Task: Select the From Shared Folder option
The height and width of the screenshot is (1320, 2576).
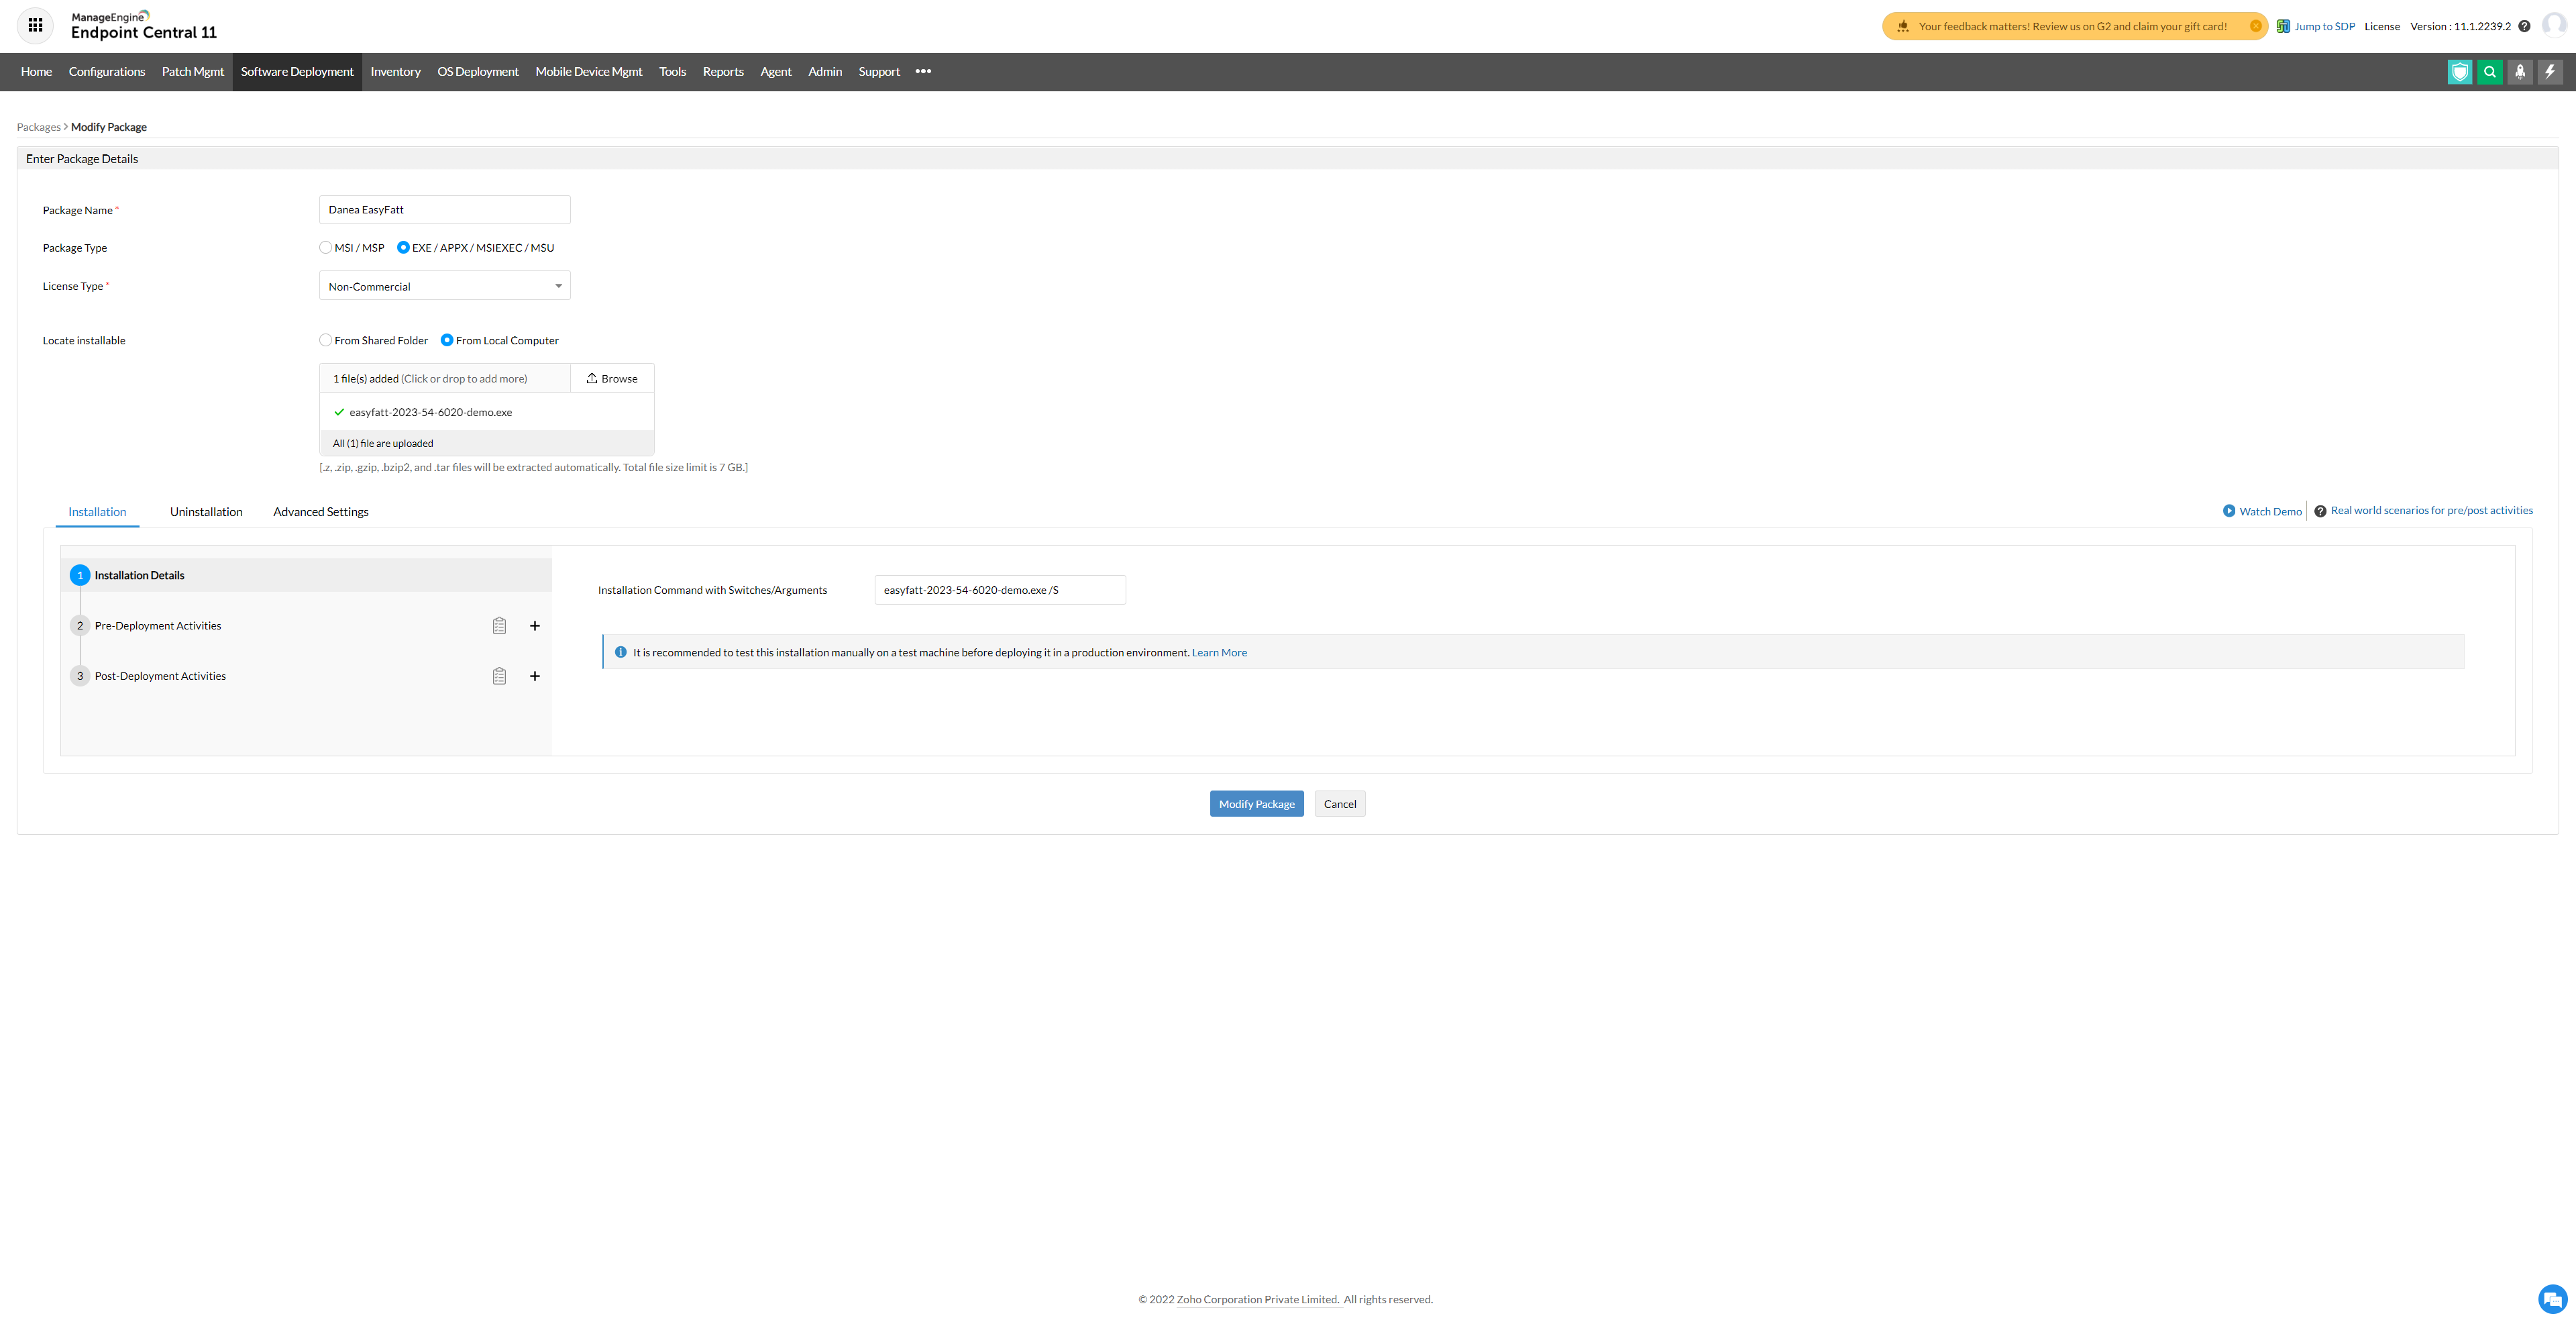Action: (x=326, y=340)
